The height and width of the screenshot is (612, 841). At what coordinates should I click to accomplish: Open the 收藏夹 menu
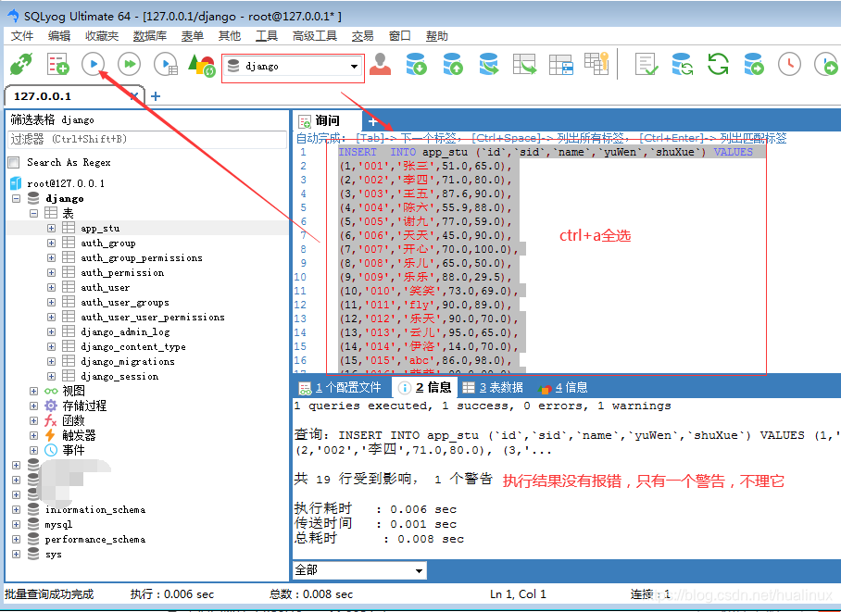tap(102, 36)
